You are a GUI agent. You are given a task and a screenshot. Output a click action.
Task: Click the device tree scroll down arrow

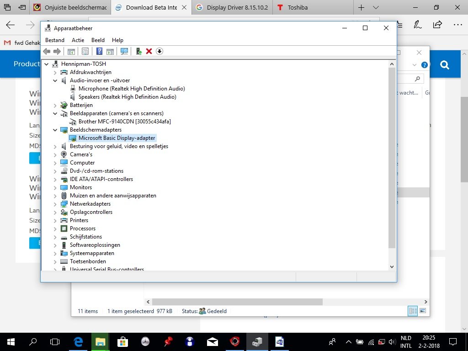click(392, 267)
